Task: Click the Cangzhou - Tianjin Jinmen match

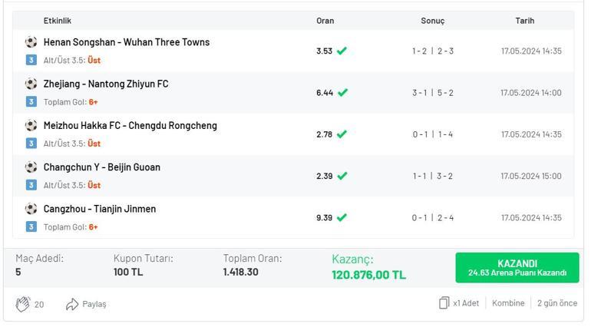Action: 100,209
